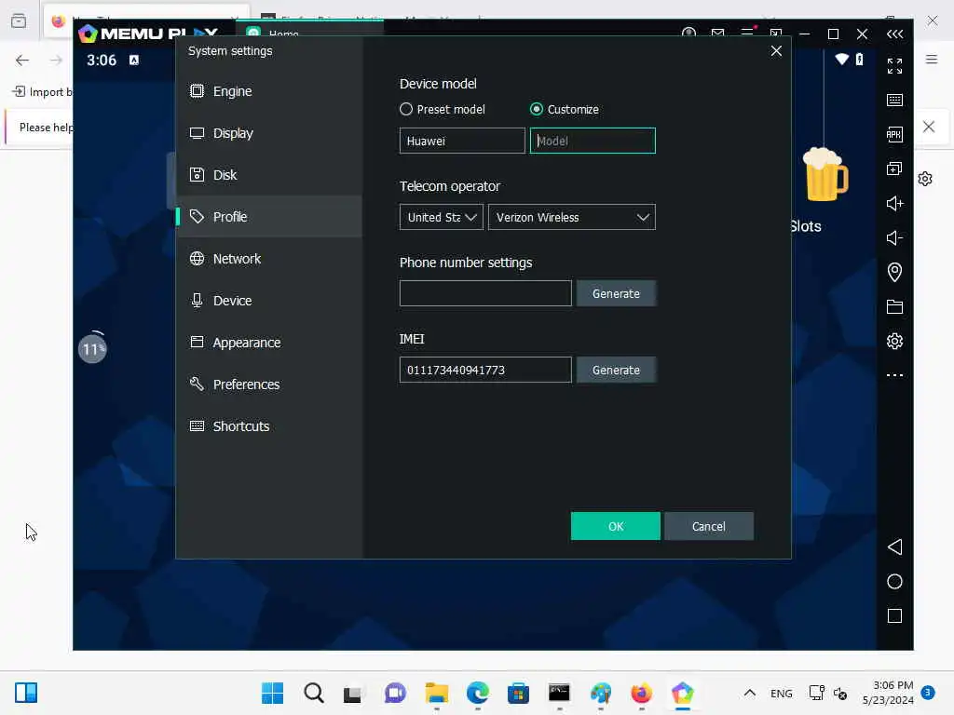Go back in Firefox browser
954x715 pixels.
tap(22, 61)
